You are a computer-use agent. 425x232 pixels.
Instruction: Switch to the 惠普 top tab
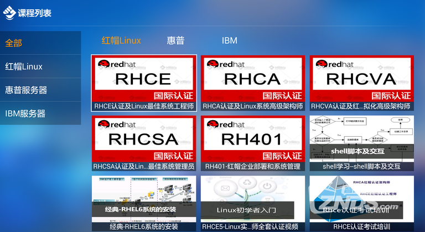click(x=175, y=40)
